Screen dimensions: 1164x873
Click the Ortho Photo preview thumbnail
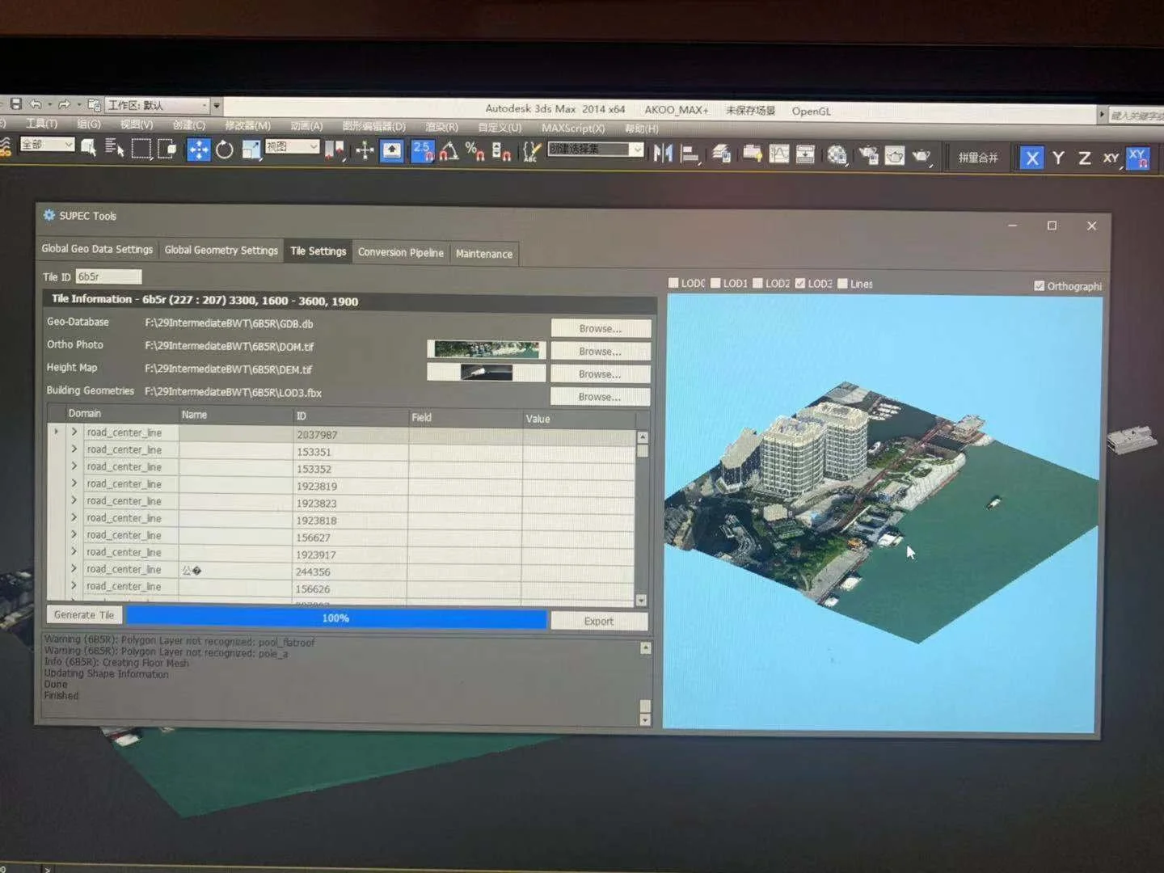(487, 349)
